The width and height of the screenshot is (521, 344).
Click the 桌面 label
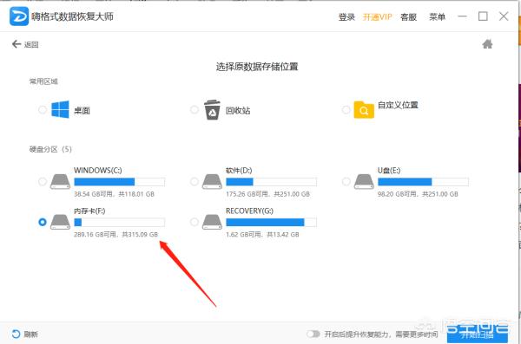pos(82,110)
